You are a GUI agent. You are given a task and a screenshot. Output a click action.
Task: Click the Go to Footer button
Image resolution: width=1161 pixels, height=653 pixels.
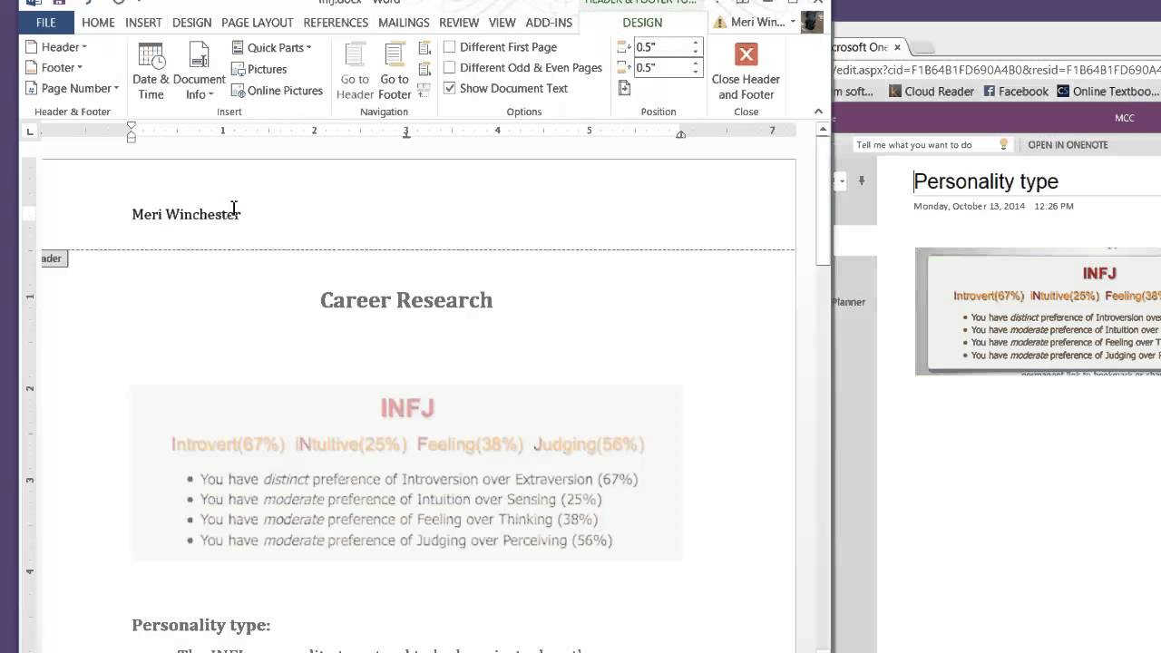click(395, 71)
